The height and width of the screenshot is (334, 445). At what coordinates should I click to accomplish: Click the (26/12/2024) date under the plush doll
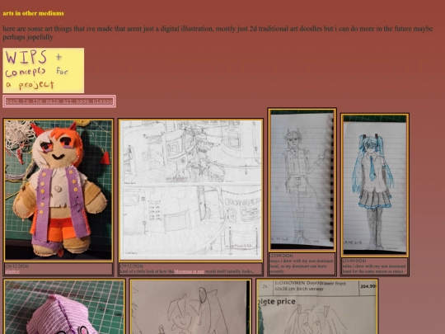tap(16, 266)
